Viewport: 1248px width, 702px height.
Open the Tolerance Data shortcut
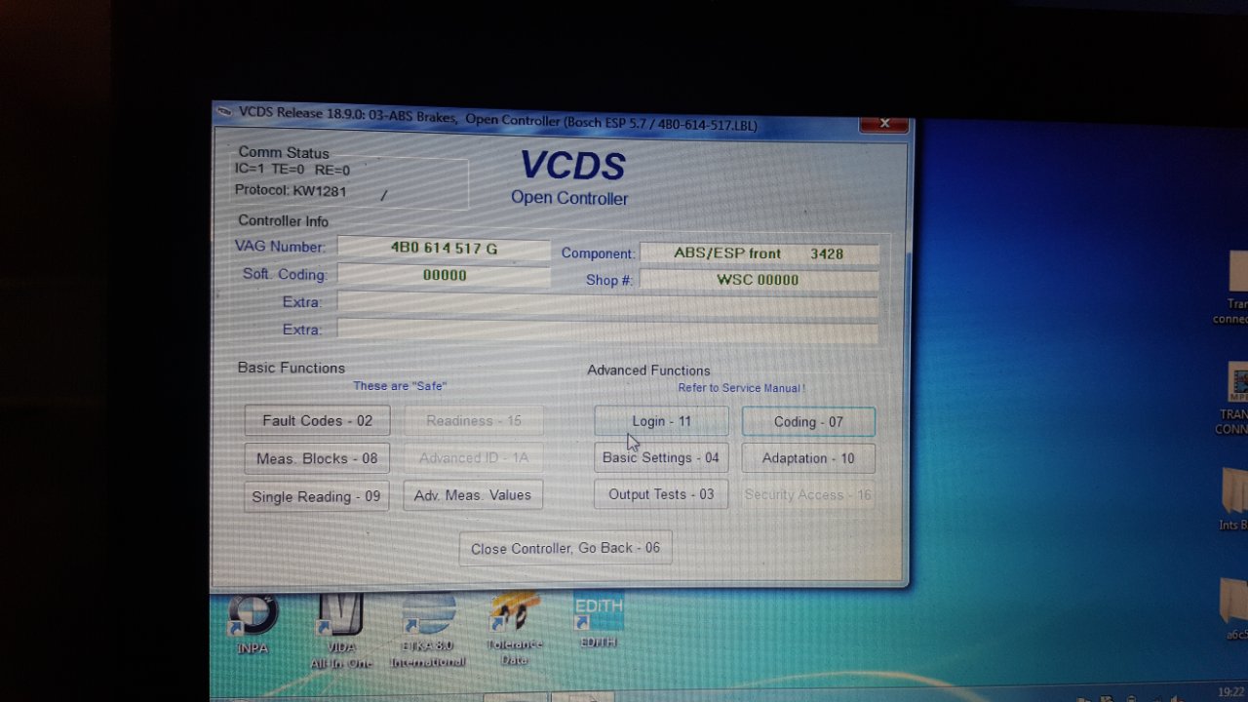click(514, 620)
